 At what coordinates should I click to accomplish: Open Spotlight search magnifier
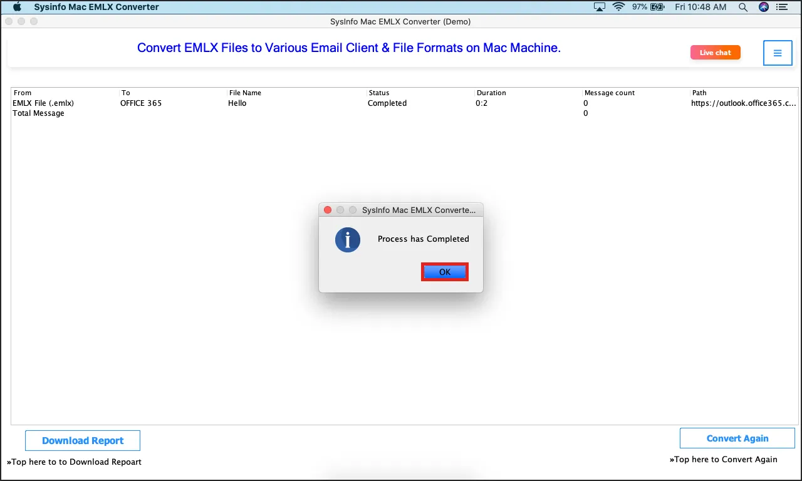(x=743, y=7)
